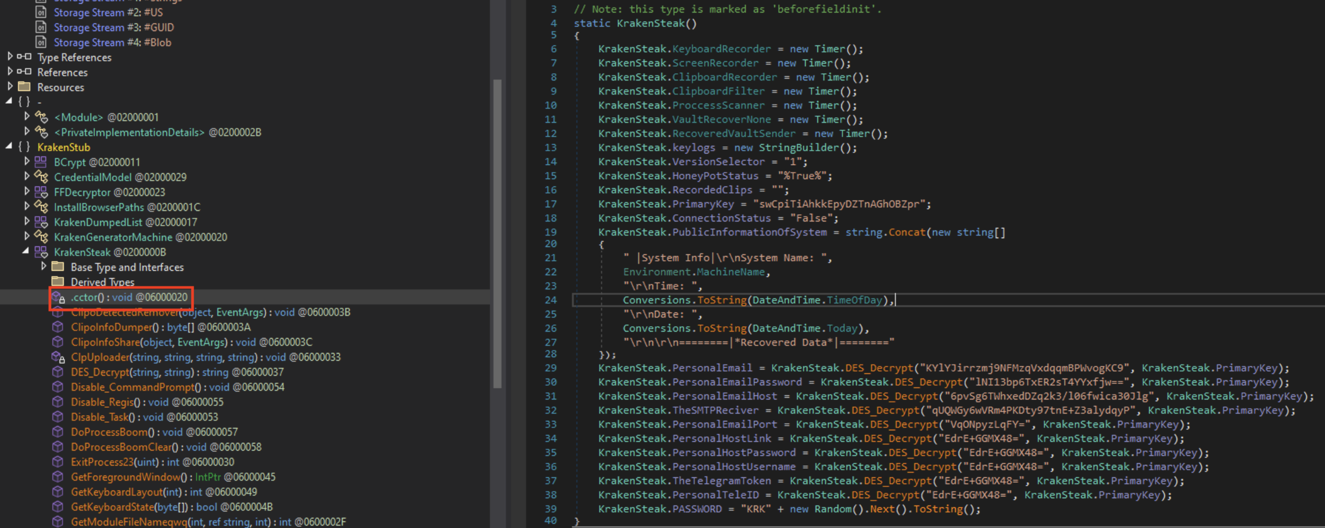Follow the KeyboardRecorder field reference

(x=721, y=49)
